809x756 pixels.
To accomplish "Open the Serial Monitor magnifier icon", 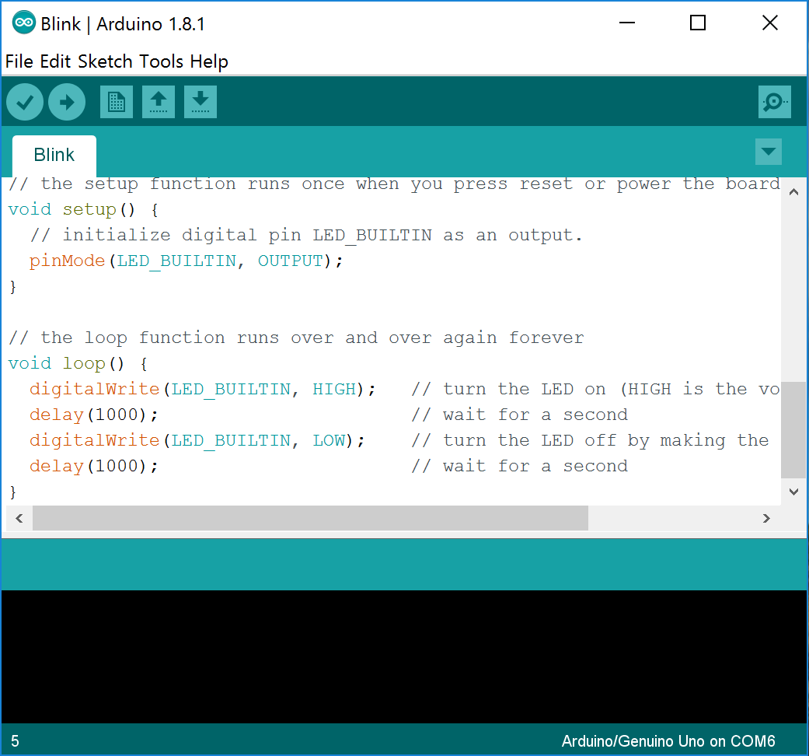I will pyautogui.click(x=774, y=101).
